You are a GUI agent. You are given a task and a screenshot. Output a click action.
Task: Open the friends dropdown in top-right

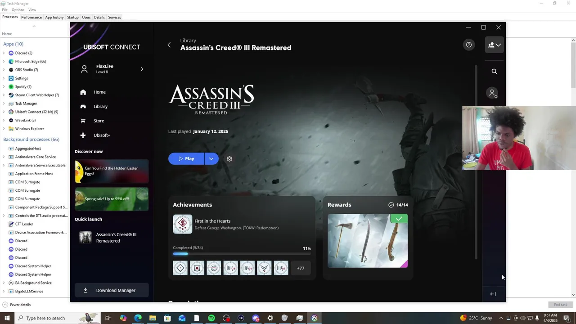(x=494, y=45)
